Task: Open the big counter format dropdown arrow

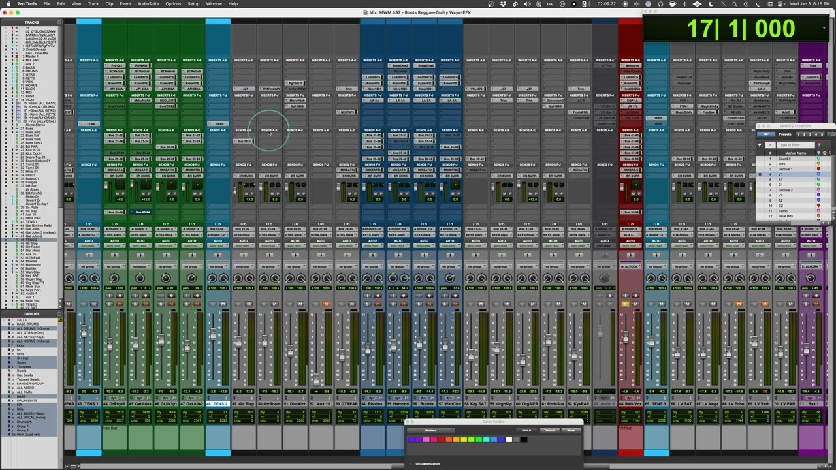Action: coord(824,27)
